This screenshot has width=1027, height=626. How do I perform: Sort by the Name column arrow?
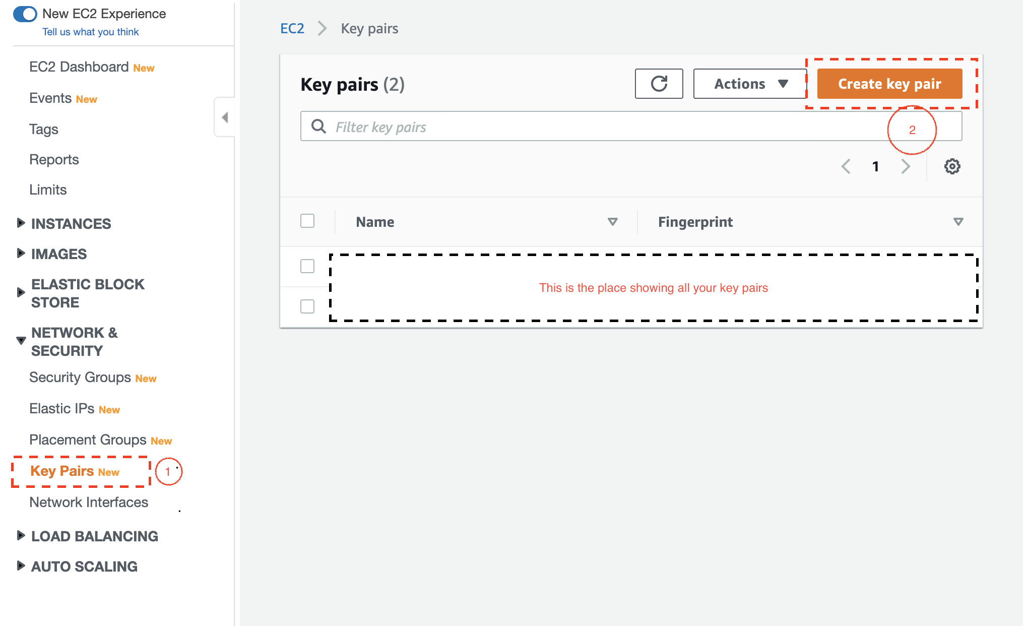pyautogui.click(x=613, y=222)
